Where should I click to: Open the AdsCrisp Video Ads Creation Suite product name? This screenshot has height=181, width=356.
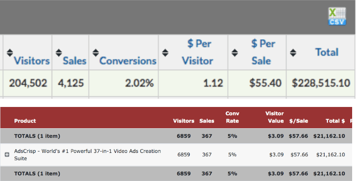[87, 154]
